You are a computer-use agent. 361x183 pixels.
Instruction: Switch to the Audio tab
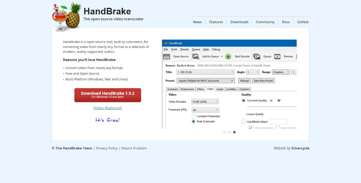220,89
